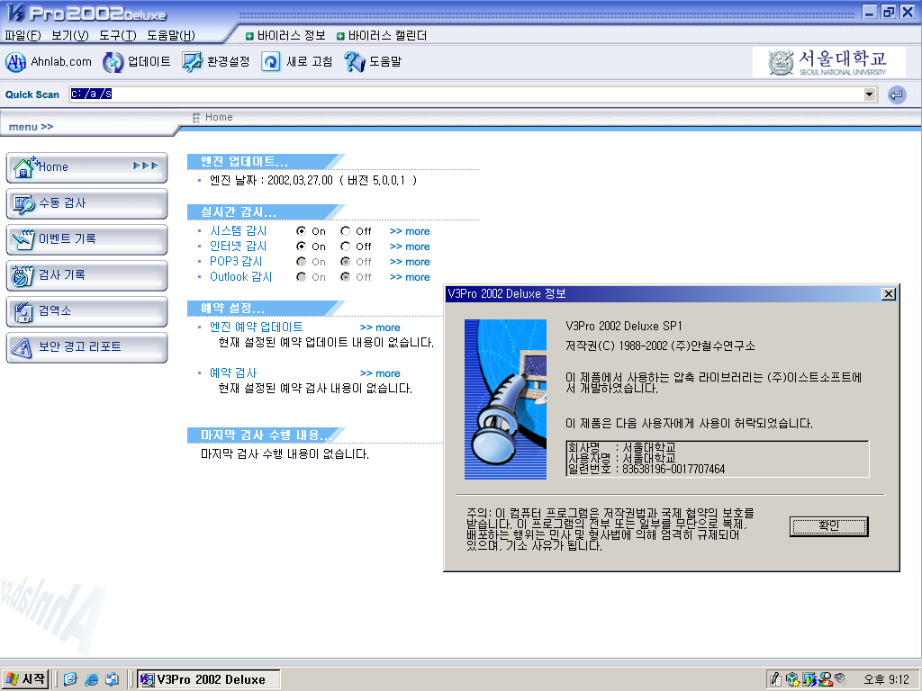Close the V3Pro 2002 Deluxe 정보 dialog
The image size is (922, 691).
pyautogui.click(x=889, y=294)
